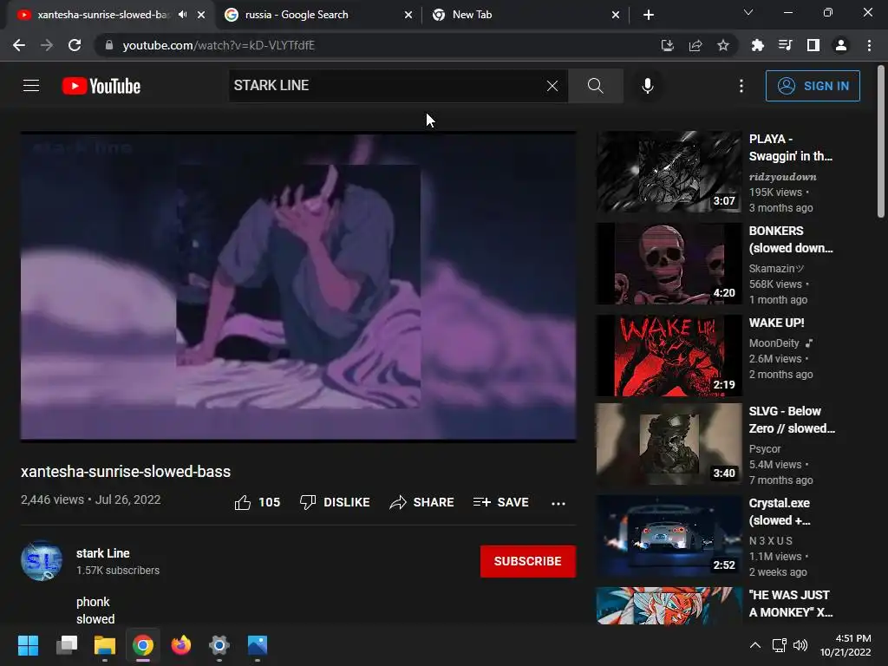Start voice search with microphone icon
Image resolution: width=888 pixels, height=666 pixels.
[x=647, y=86]
